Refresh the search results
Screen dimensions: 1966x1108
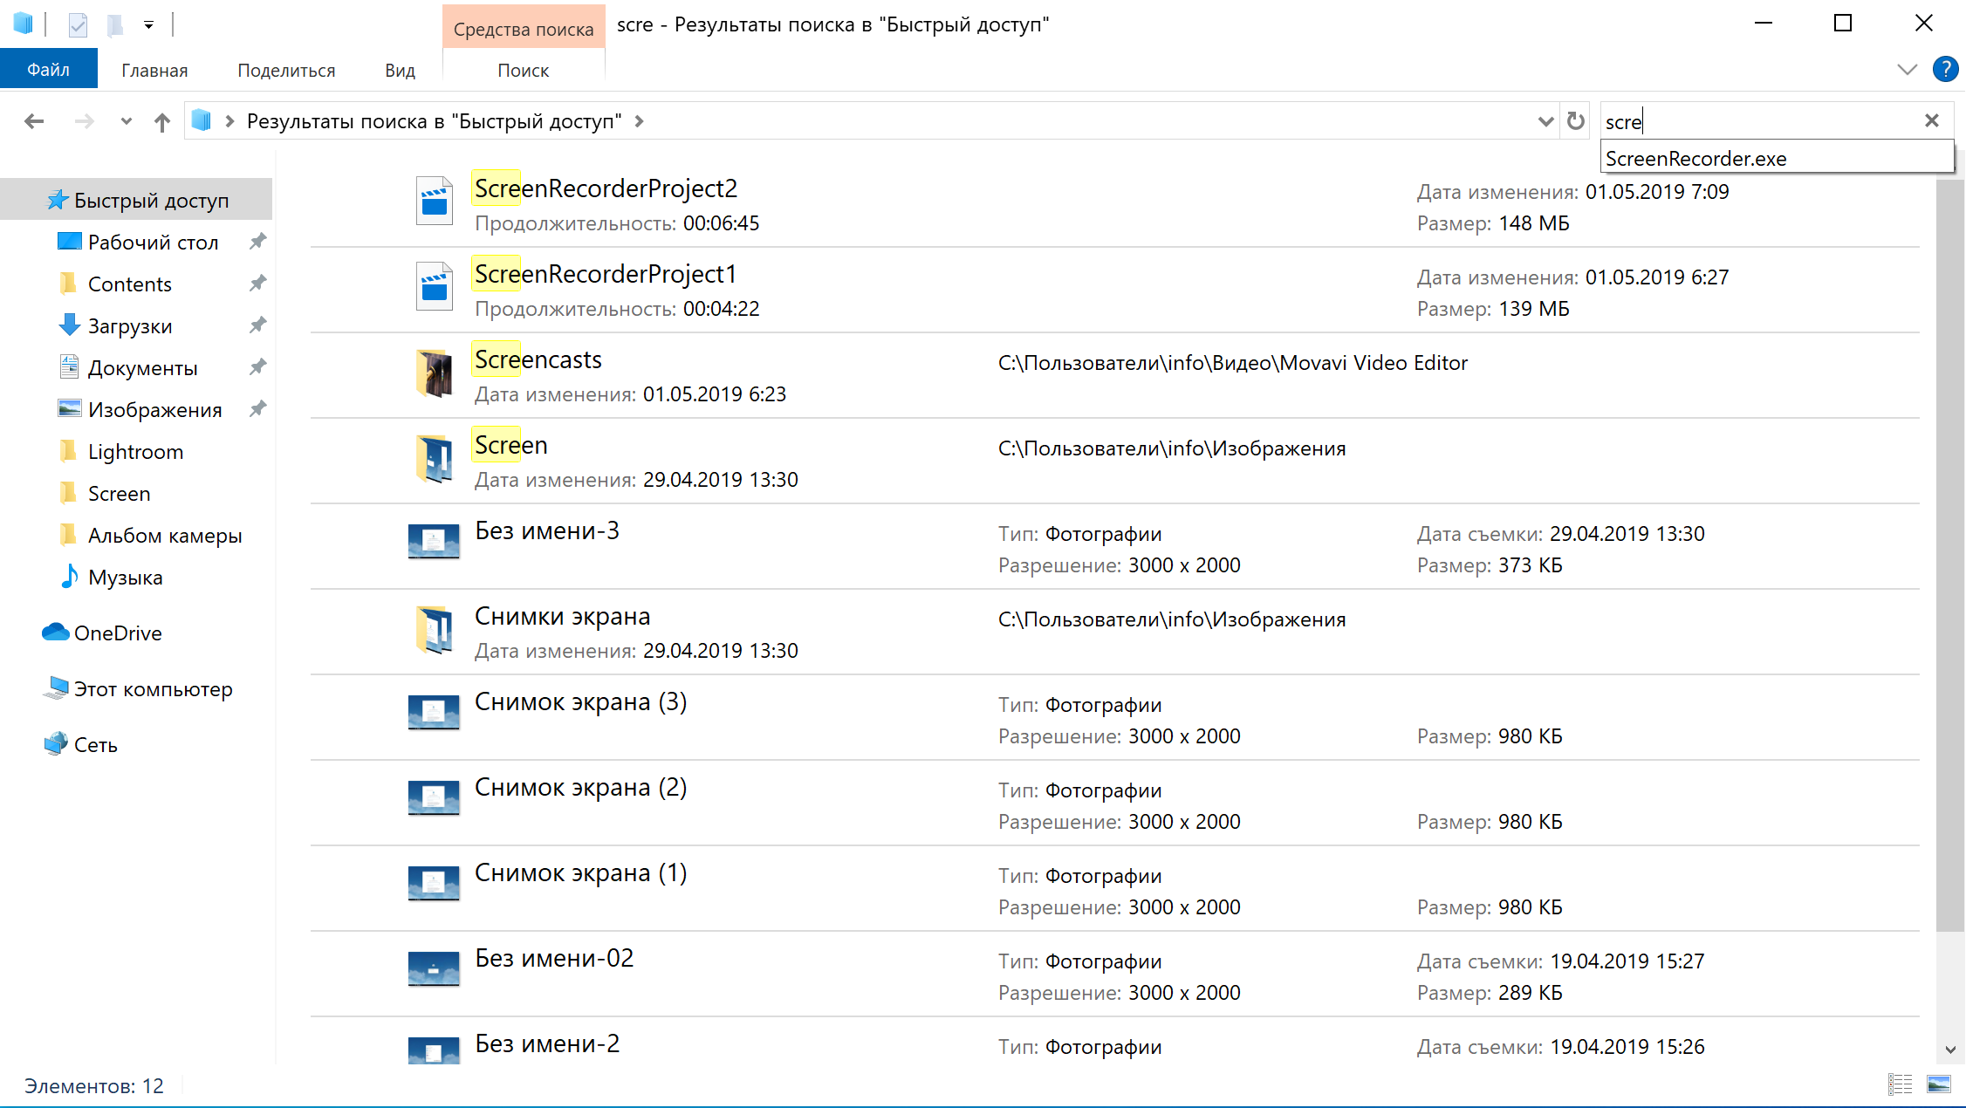click(1575, 121)
